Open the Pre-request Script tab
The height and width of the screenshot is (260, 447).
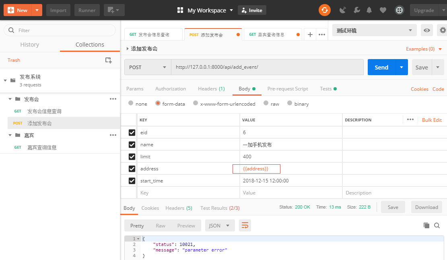[288, 89]
